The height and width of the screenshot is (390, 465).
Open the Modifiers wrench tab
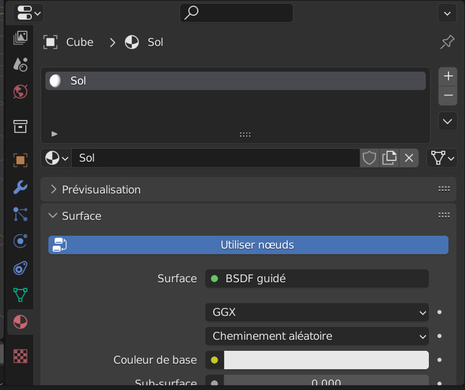pos(20,187)
